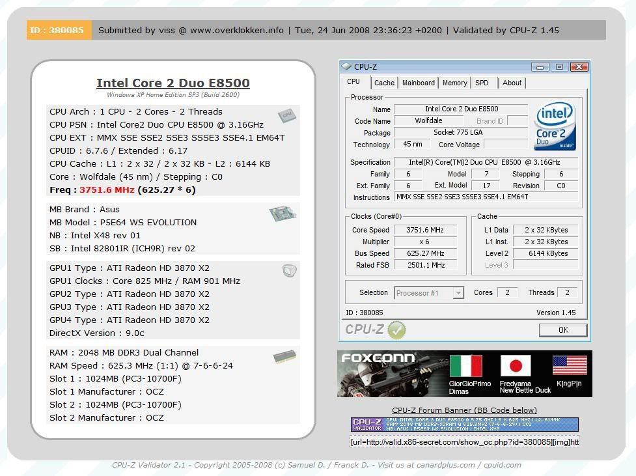Screen dimensions: 636x476
Task: Maximize the CPU-Z window
Action: pos(559,66)
